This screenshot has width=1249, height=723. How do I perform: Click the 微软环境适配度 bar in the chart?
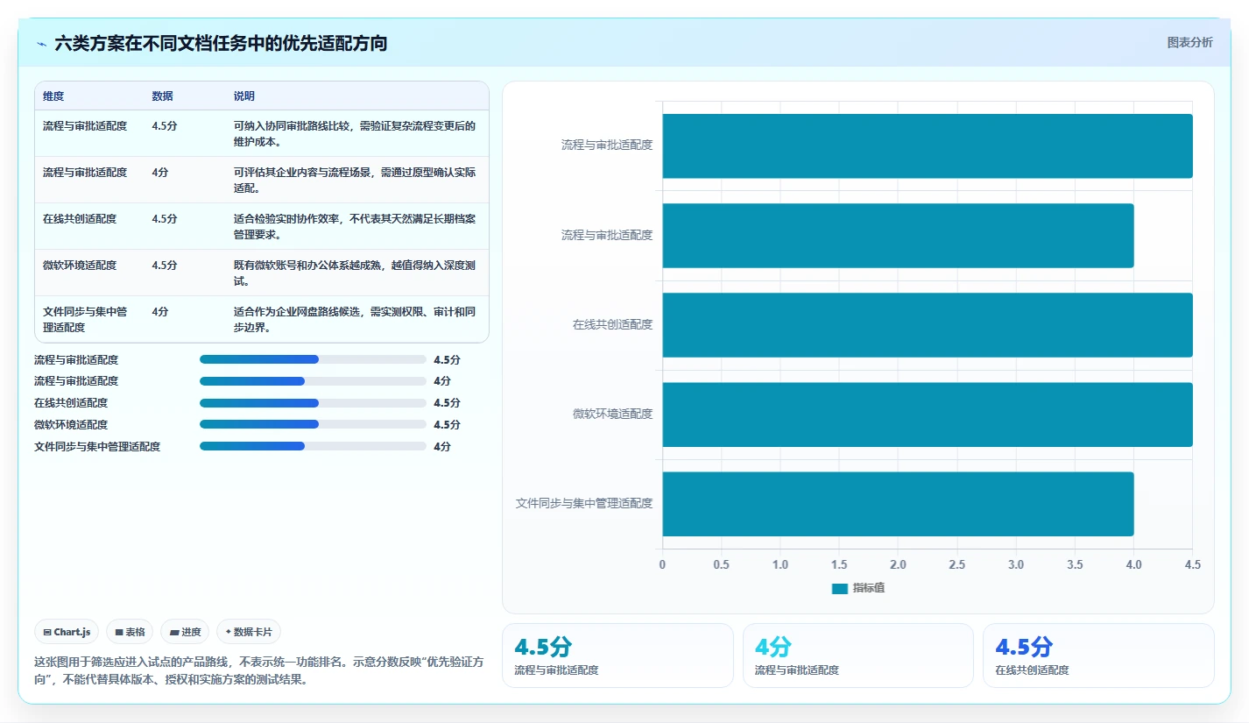pos(928,415)
